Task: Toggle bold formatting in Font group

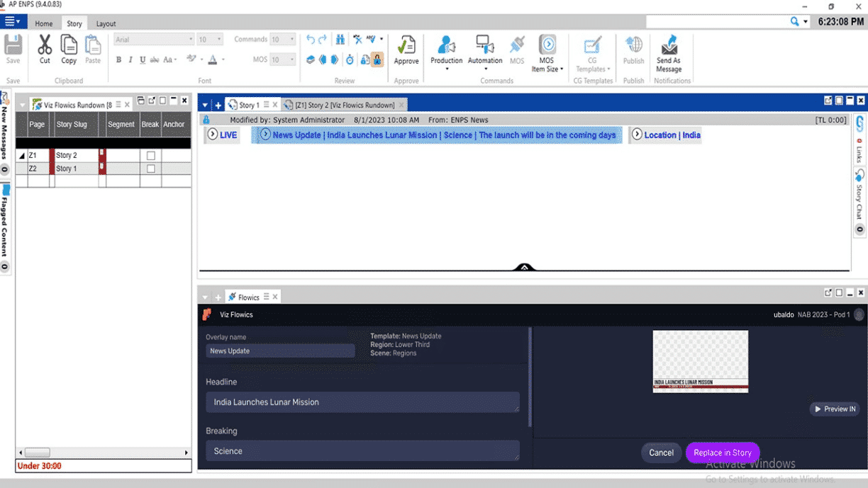Action: [x=118, y=60]
